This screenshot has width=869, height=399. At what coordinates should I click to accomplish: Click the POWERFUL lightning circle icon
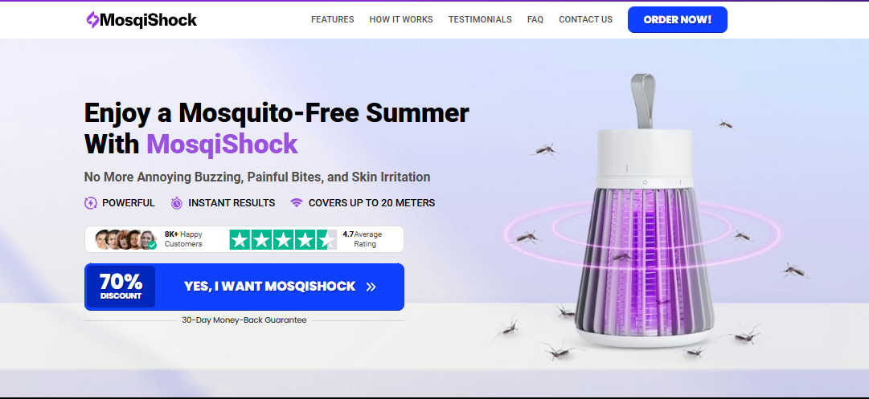coord(90,203)
